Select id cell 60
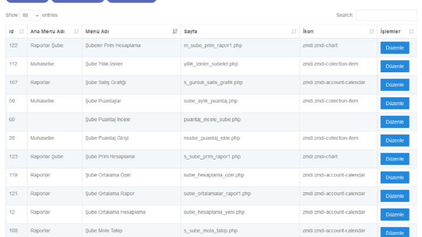 coord(12,120)
